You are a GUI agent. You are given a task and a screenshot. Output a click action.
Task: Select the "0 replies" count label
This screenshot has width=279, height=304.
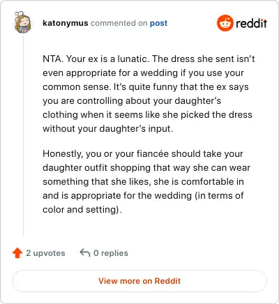(111, 253)
